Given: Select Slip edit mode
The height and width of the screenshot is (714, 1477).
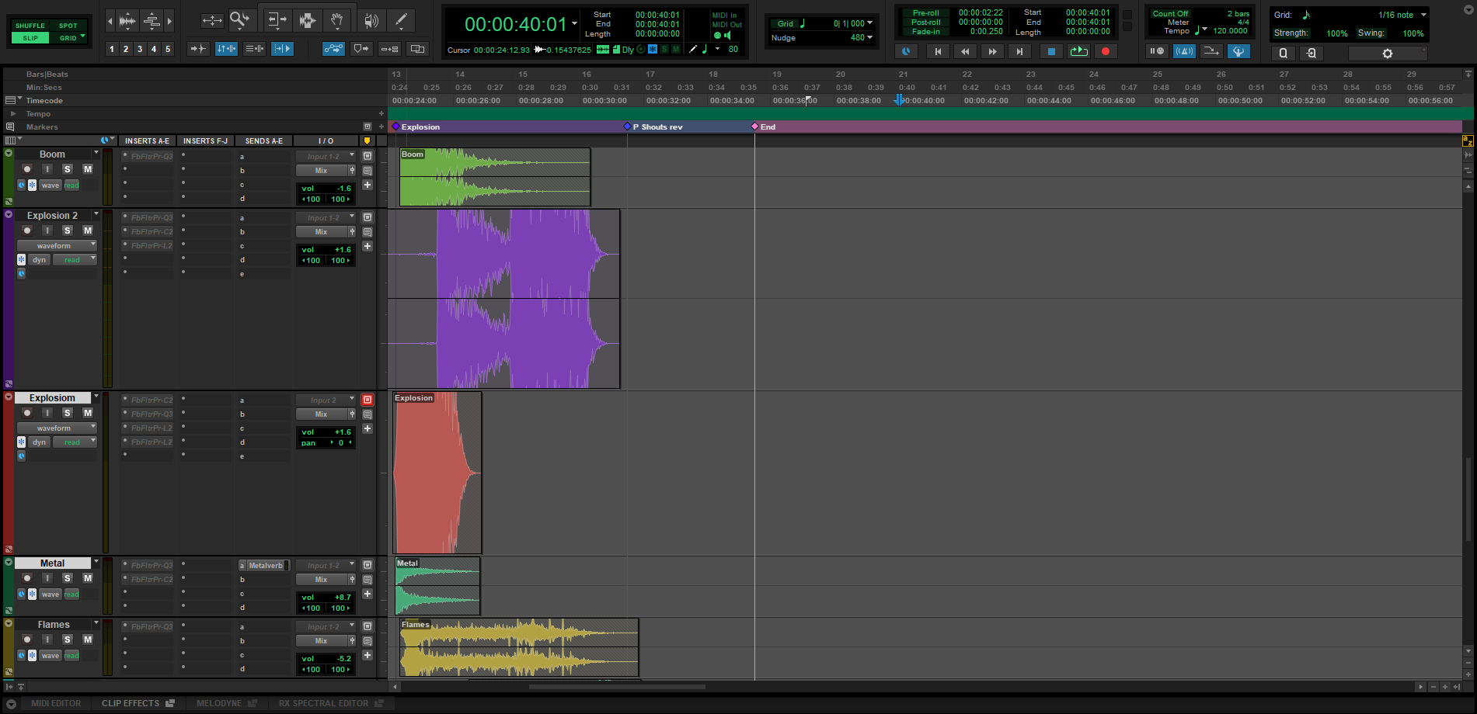Looking at the screenshot, I should (x=30, y=38).
